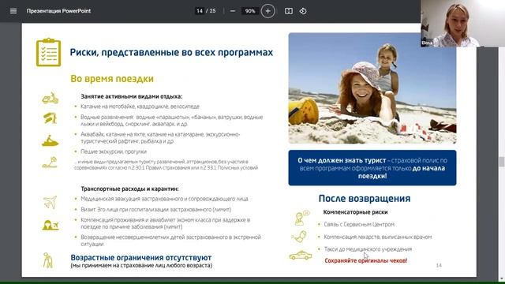Click the line Медицинская эвакуация застрахованного
Screen dimensions: 505x284
[x=164, y=199]
